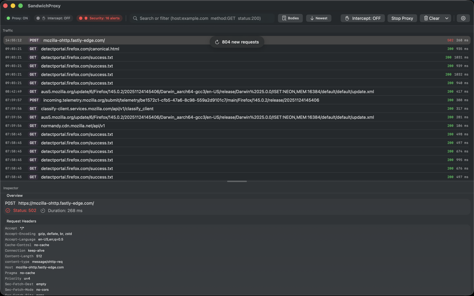Click the magnifying glass search icon
This screenshot has width=474, height=296.
click(x=135, y=18)
